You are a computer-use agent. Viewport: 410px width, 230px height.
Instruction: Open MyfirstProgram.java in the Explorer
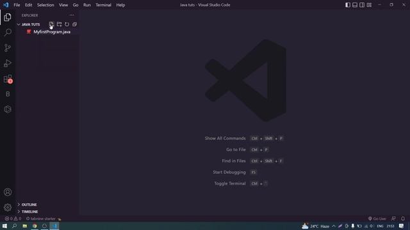click(52, 32)
